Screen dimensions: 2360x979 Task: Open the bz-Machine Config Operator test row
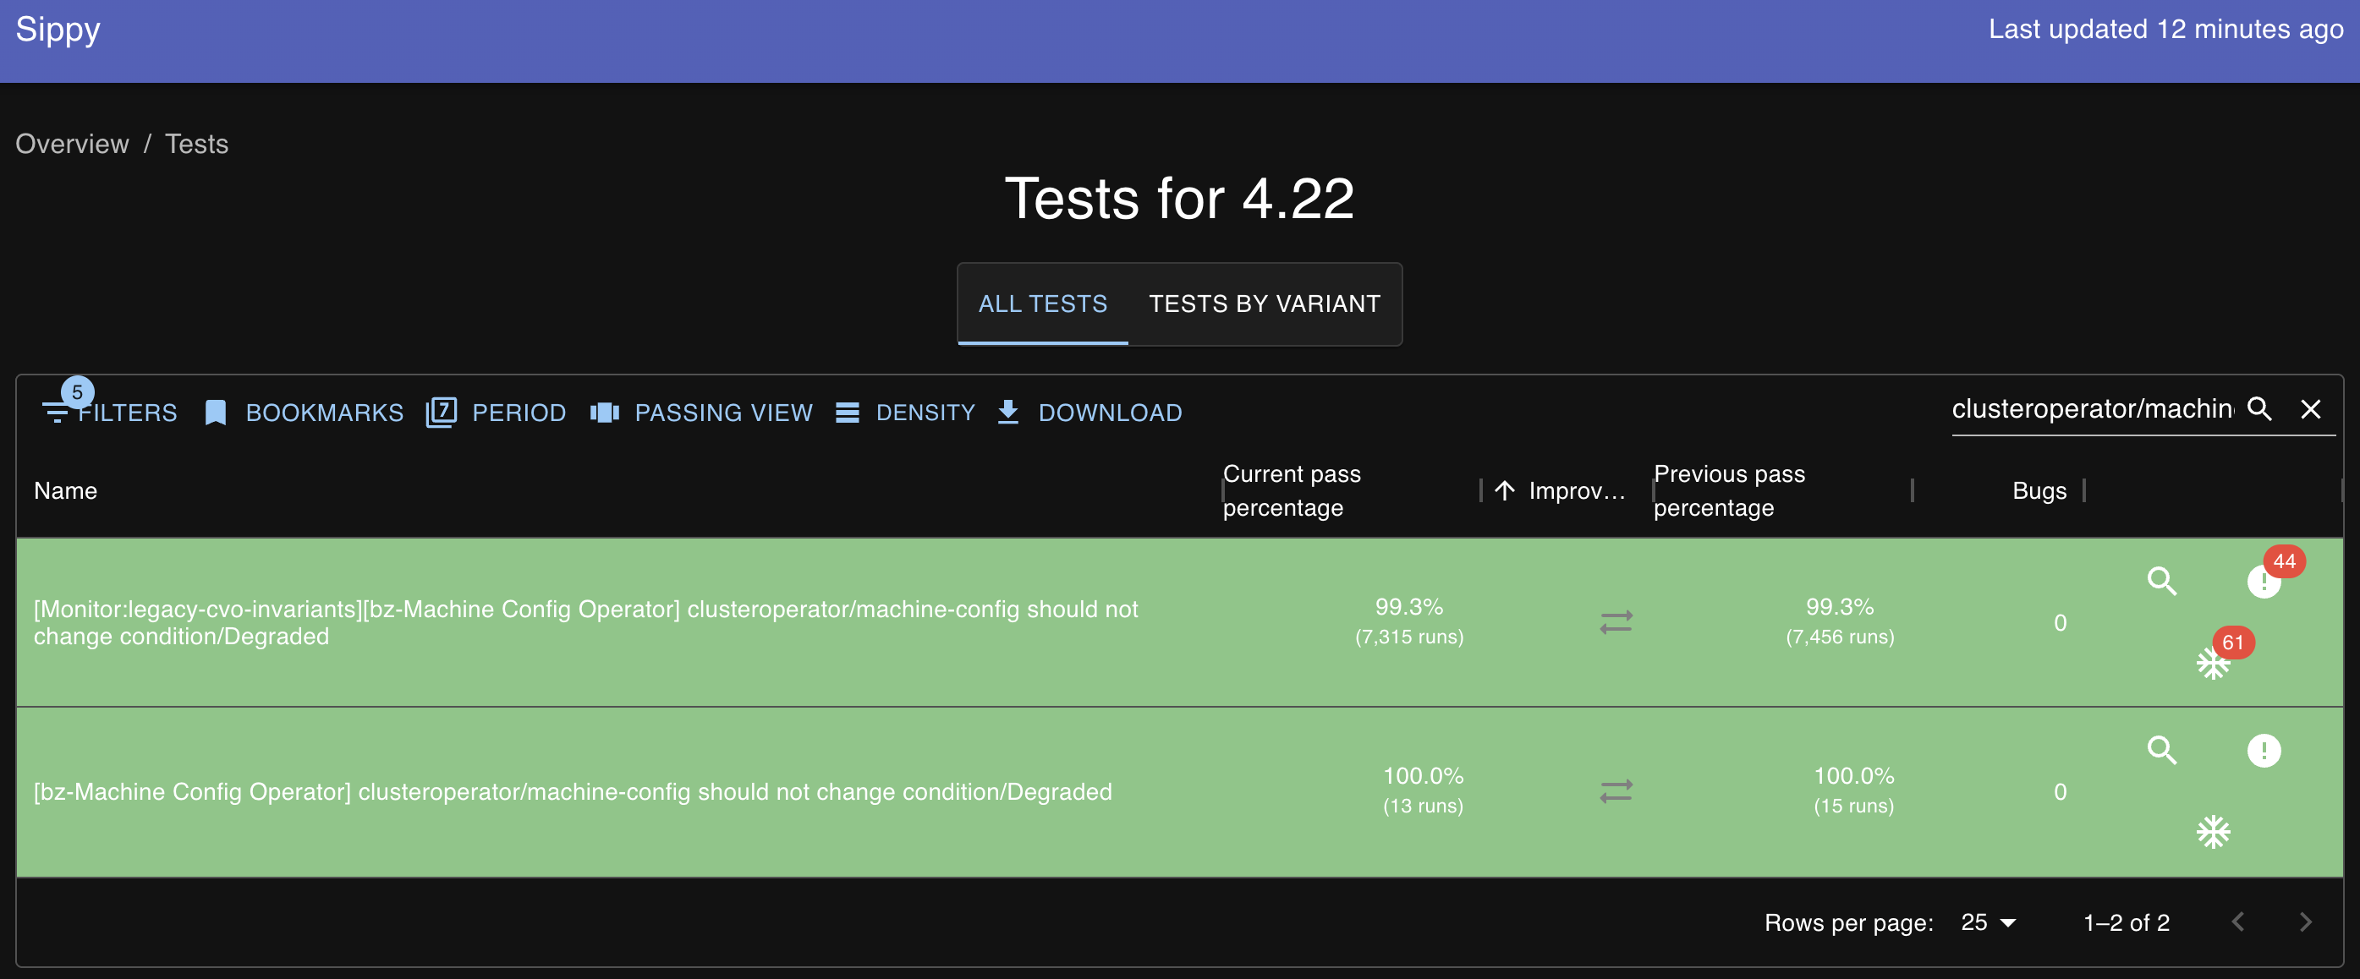[572, 791]
